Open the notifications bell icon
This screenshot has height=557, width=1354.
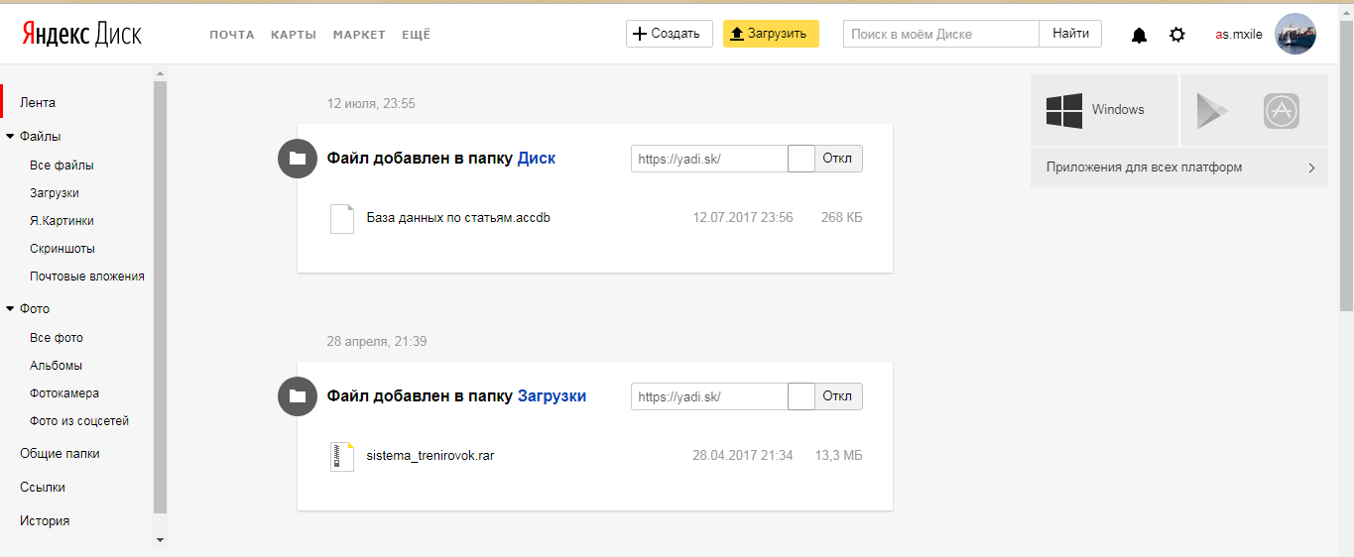(x=1140, y=35)
